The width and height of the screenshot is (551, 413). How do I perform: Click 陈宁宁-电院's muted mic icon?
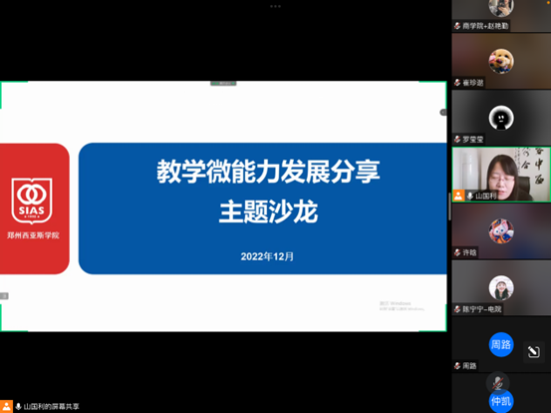click(457, 309)
